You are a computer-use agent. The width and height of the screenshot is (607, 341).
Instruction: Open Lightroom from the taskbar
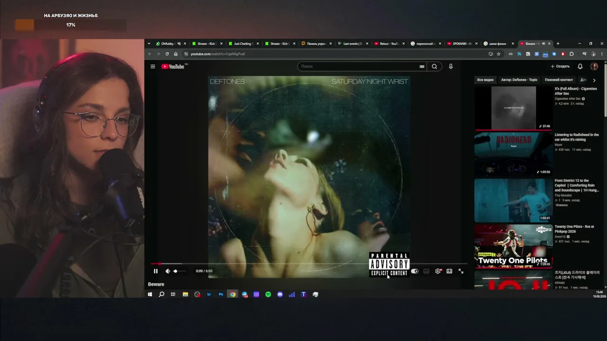pyautogui.click(x=209, y=295)
